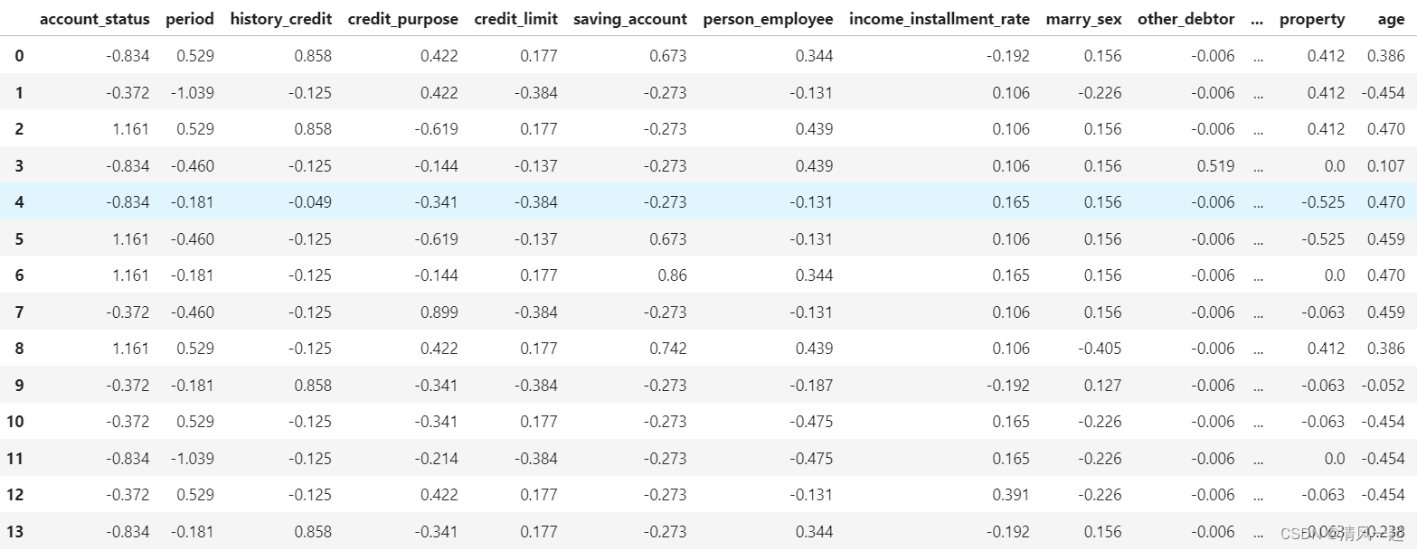Click row index 9
Image resolution: width=1417 pixels, height=550 pixels.
coord(19,386)
